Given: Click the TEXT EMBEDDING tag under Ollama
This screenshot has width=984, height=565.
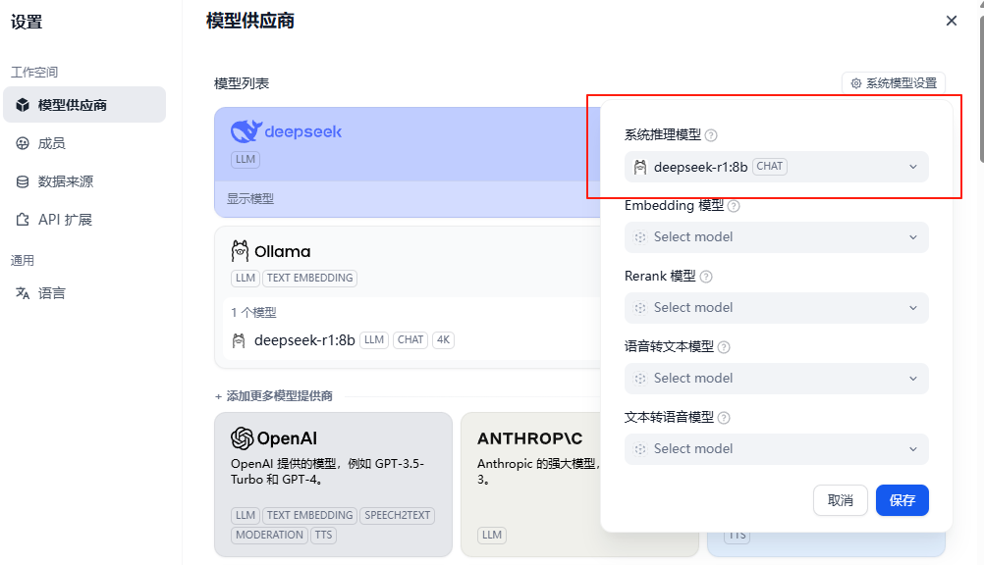Looking at the screenshot, I should pos(310,278).
